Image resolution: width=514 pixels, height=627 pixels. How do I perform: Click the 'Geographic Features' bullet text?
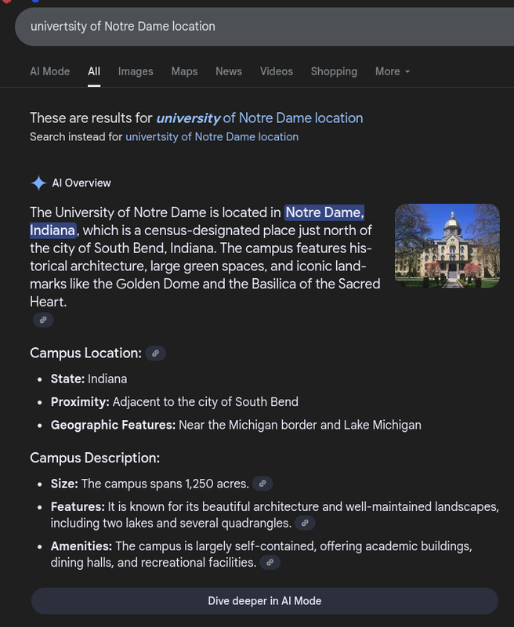pyautogui.click(x=236, y=425)
